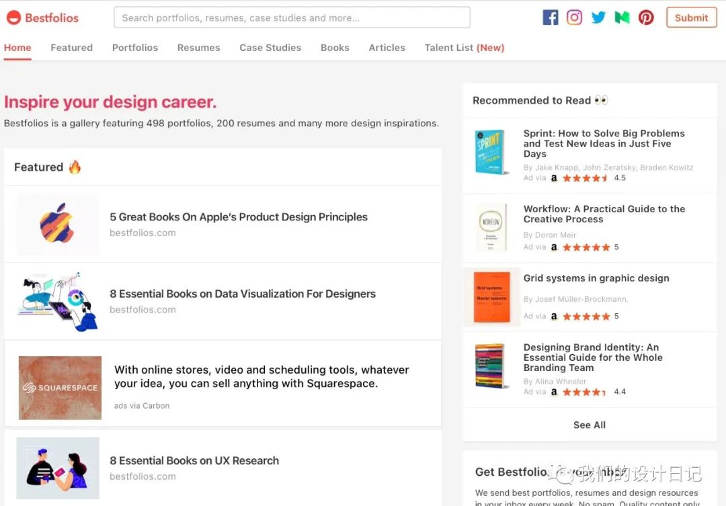Open Designing Brand Identity book link
The width and height of the screenshot is (726, 506).
click(593, 357)
